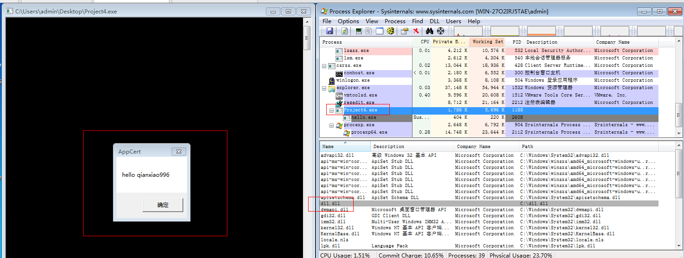Select the locale.nls row

489,240
